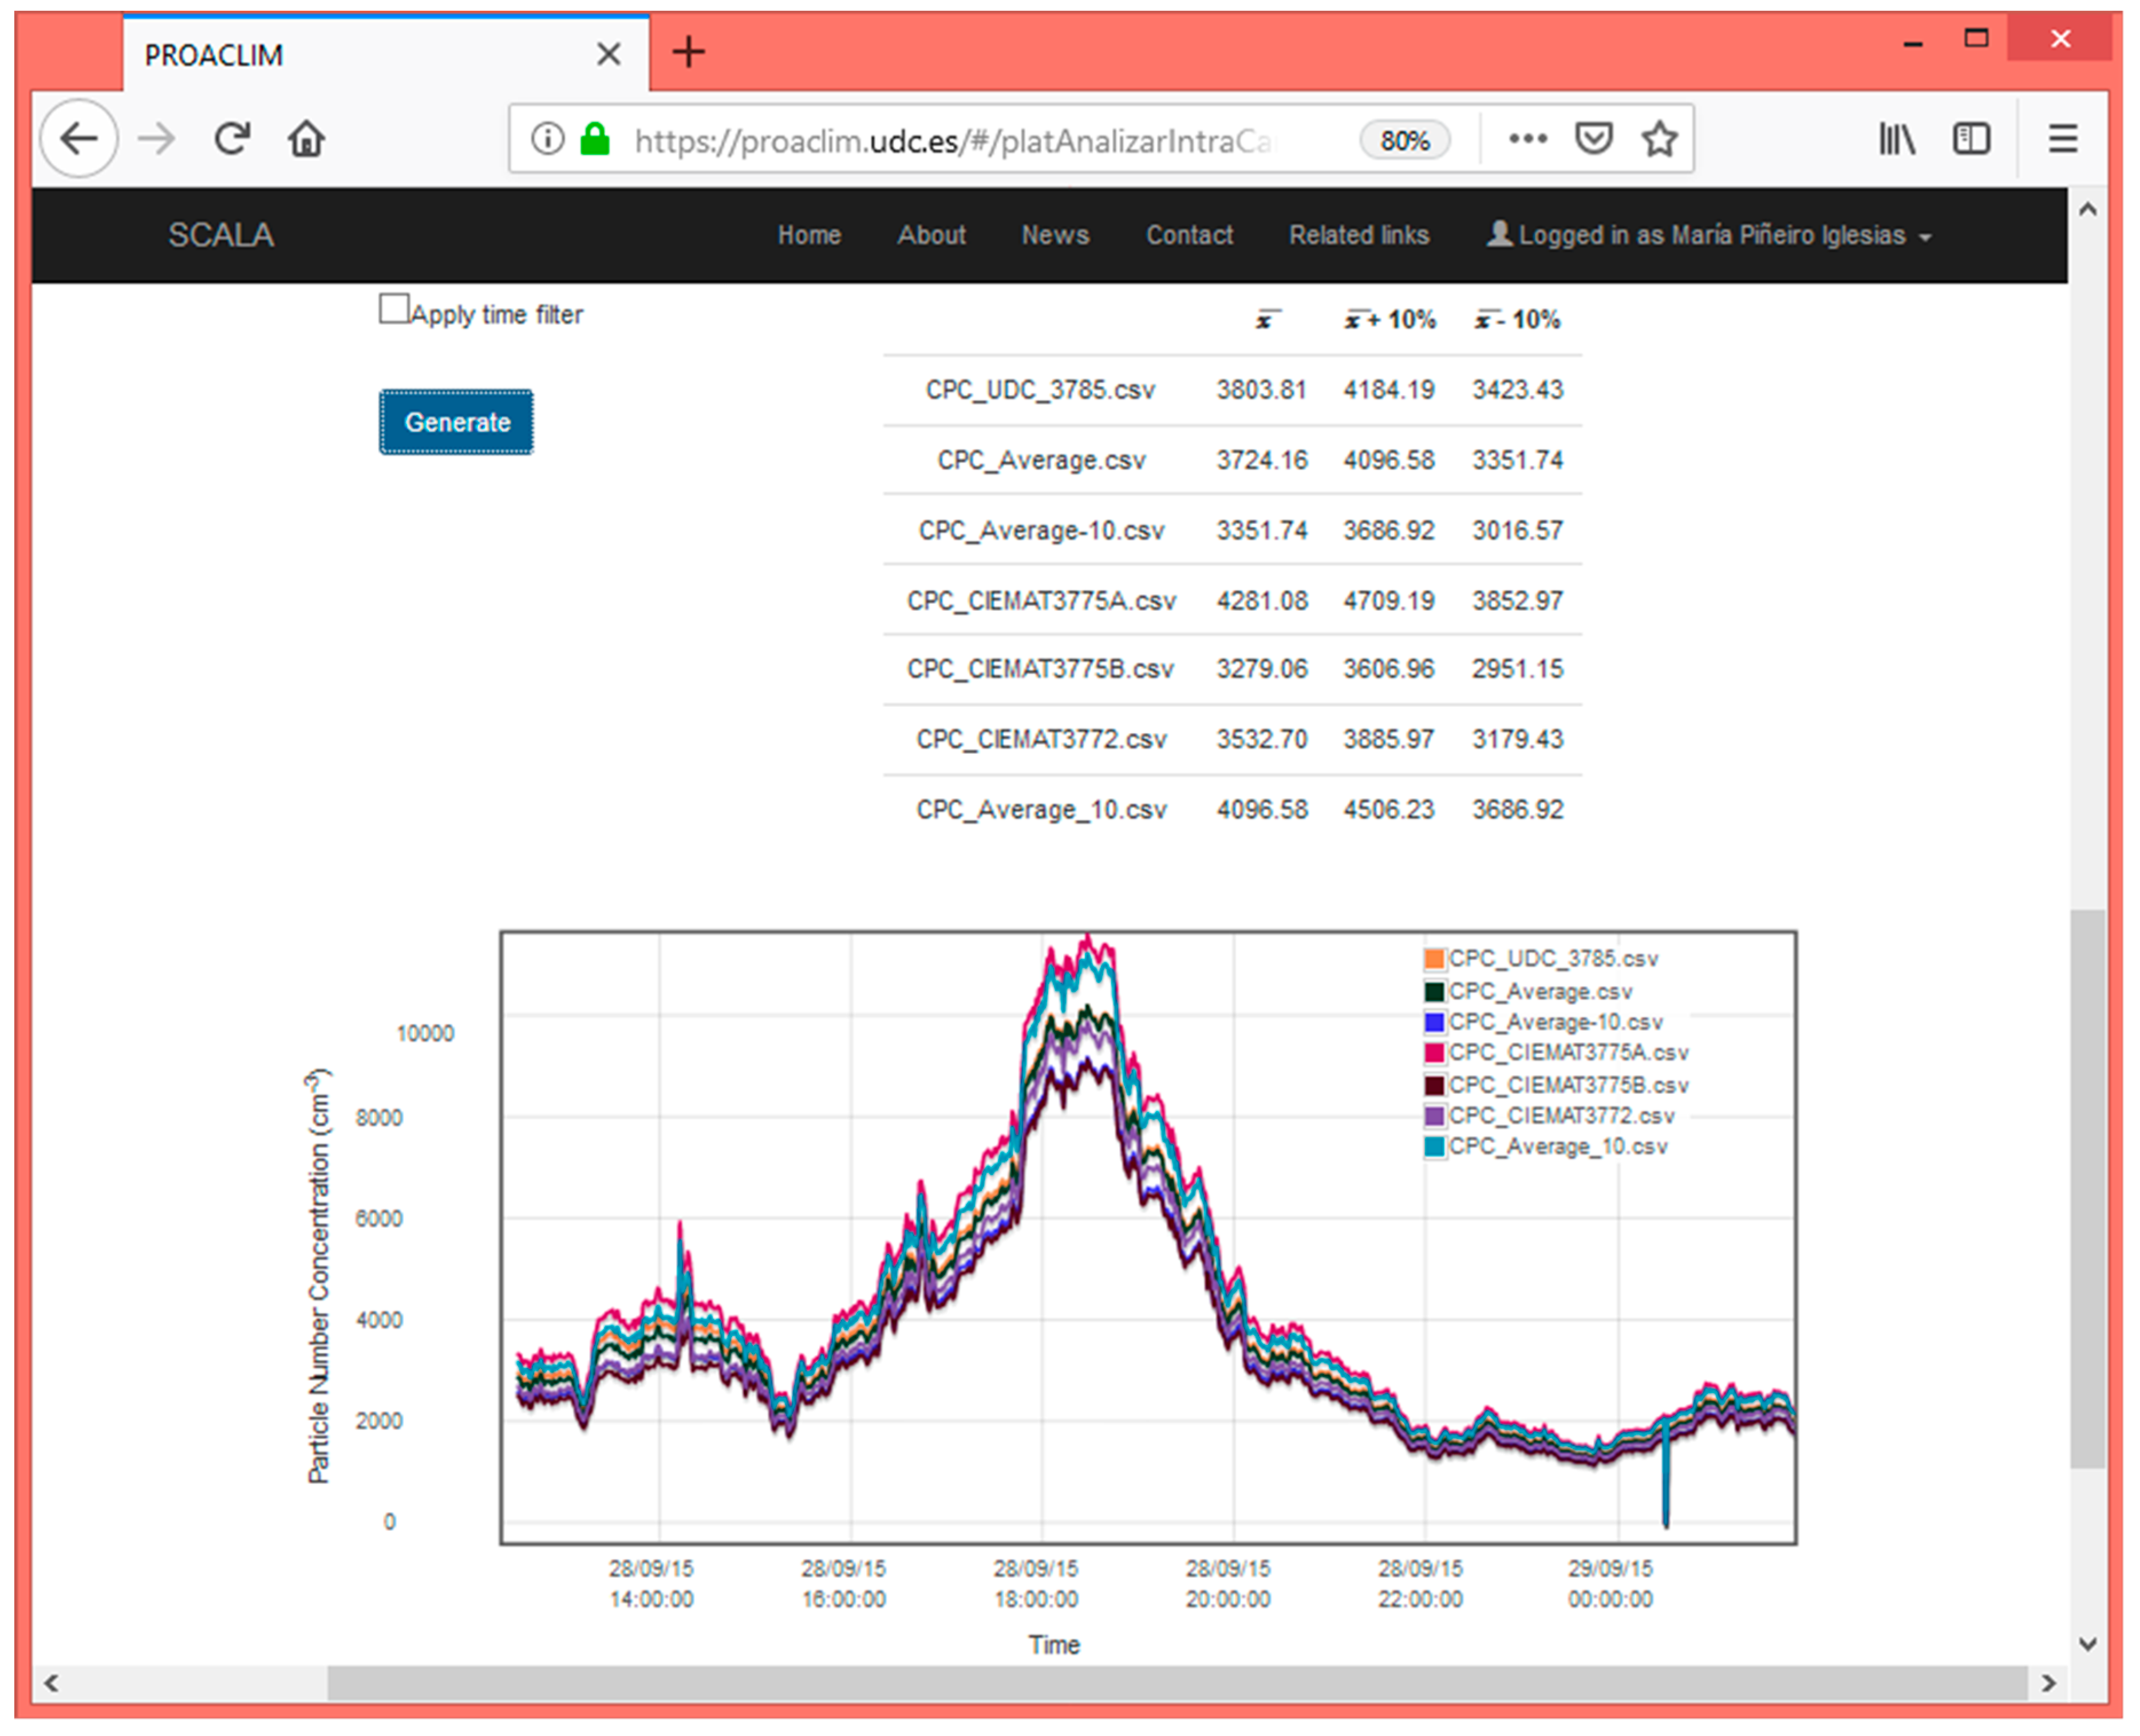Click the browser back arrow button

pyautogui.click(x=78, y=138)
